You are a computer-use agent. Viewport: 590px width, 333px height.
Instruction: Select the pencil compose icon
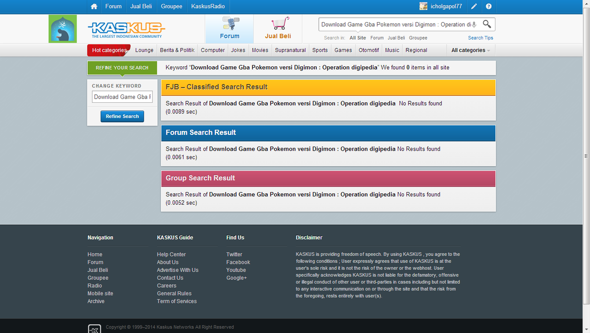474,6
